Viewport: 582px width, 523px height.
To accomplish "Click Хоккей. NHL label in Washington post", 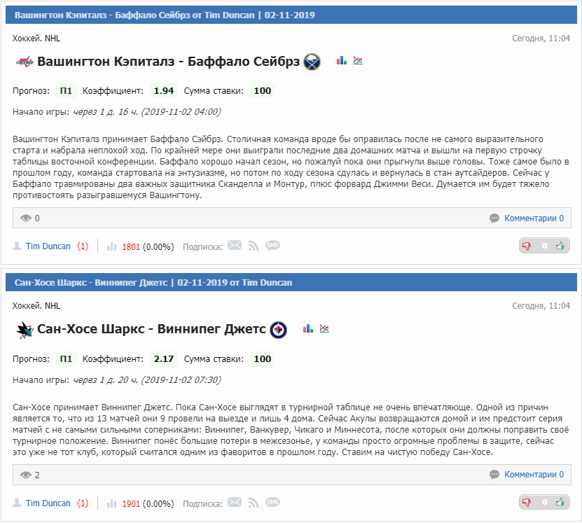I will [36, 39].
